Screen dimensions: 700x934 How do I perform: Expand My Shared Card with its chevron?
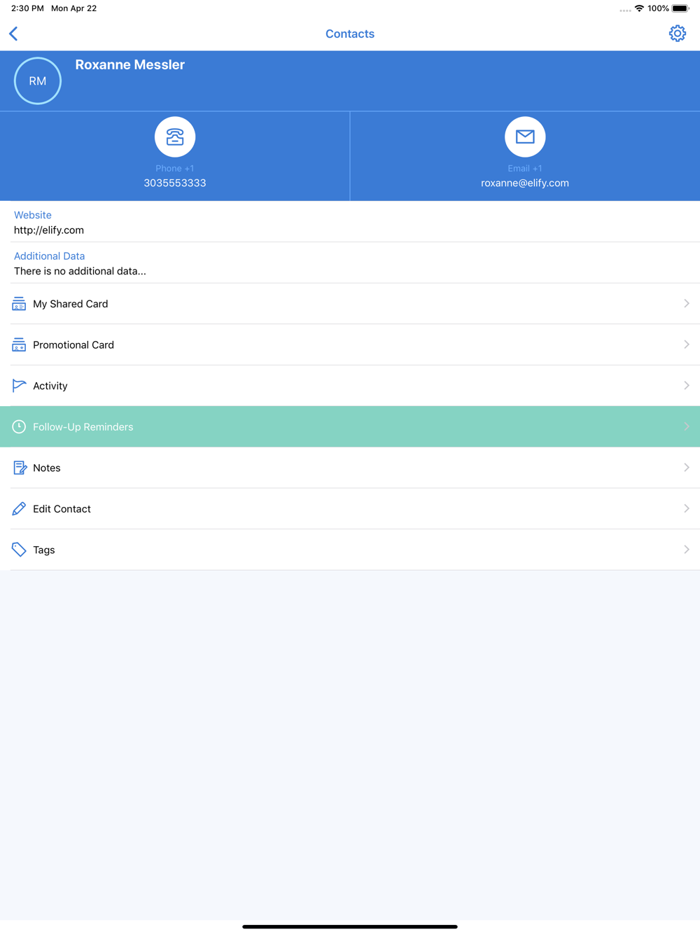[687, 304]
